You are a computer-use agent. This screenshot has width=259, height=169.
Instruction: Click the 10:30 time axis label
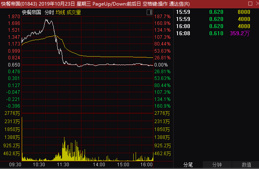point(39,165)
